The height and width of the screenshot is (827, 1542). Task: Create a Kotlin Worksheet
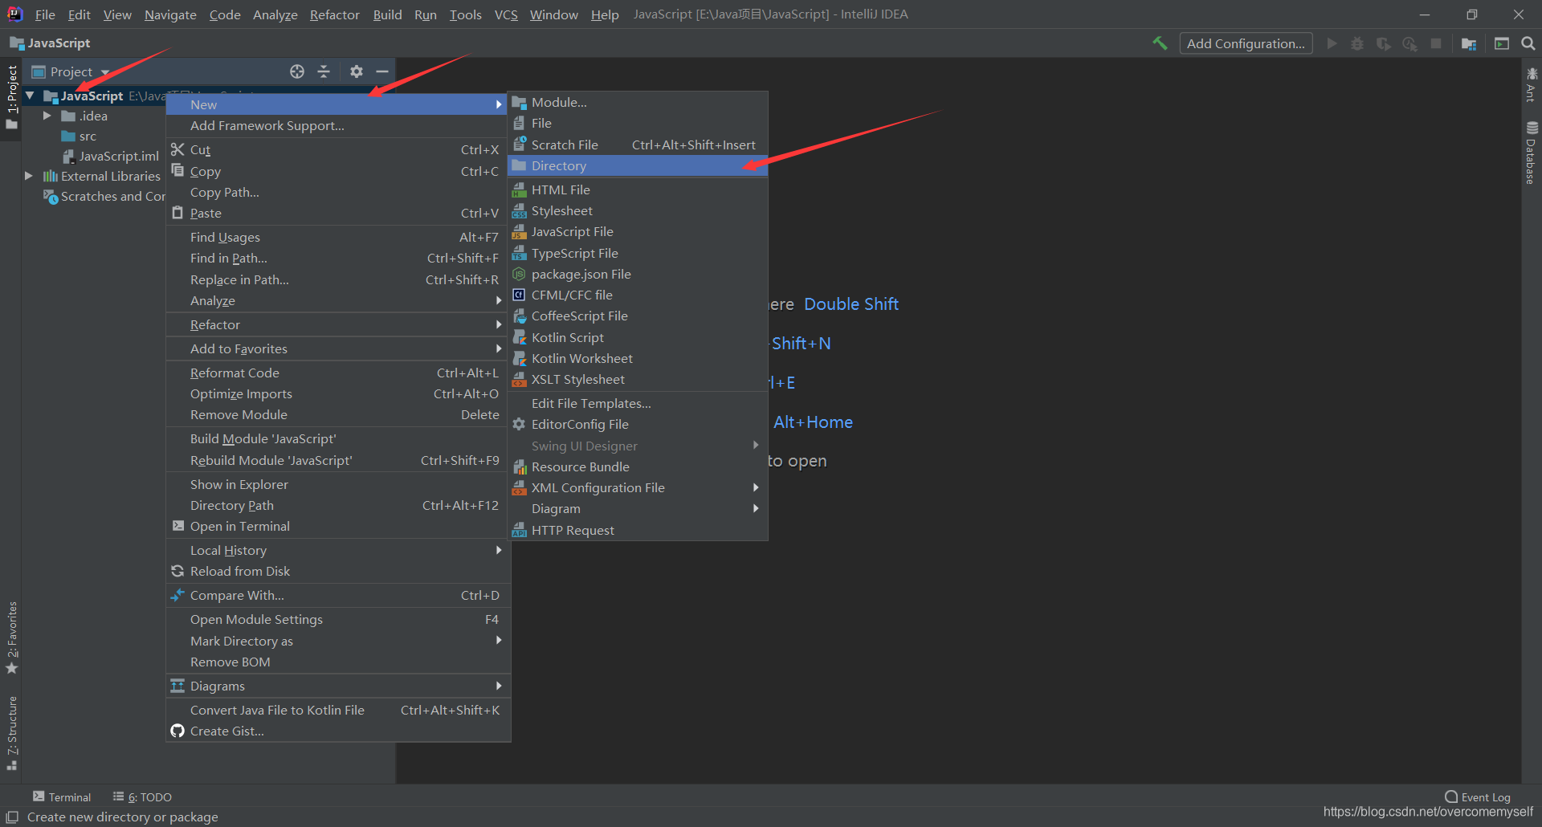click(638, 358)
